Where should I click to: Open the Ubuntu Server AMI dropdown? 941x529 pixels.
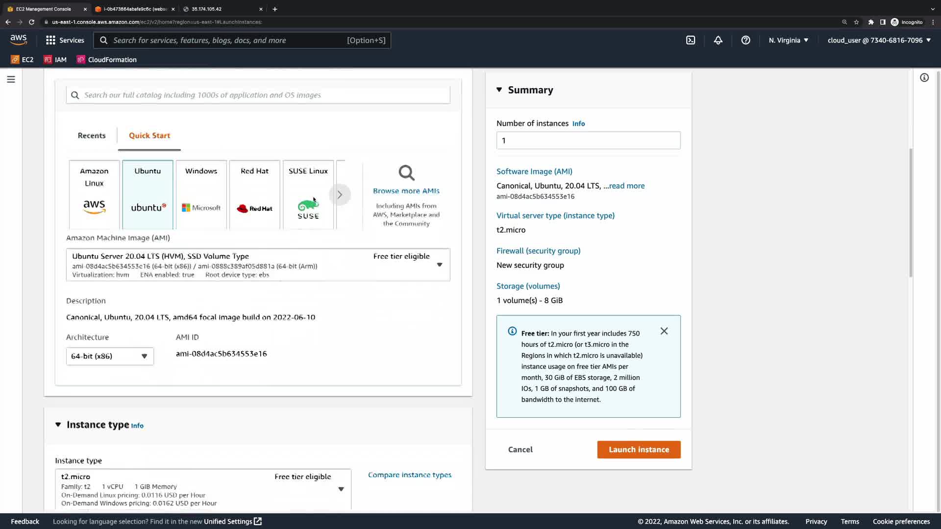coord(439,264)
